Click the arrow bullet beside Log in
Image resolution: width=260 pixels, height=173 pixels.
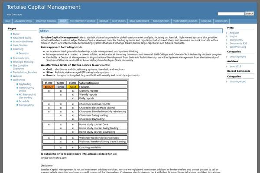(227, 36)
